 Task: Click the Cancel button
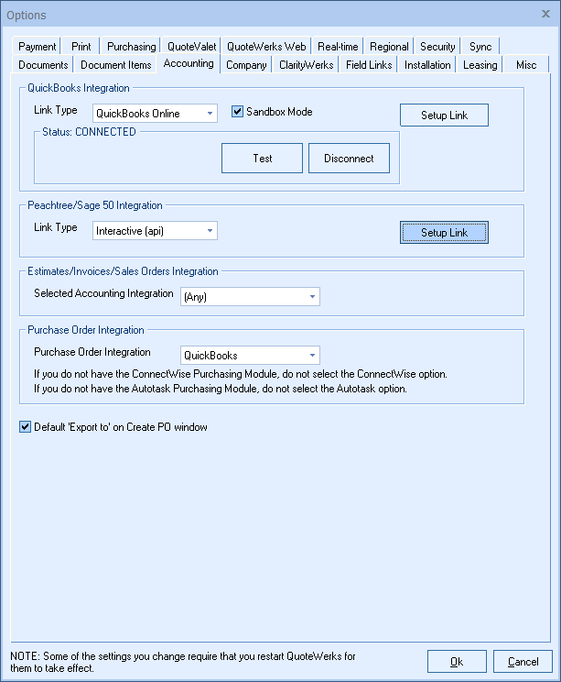tap(523, 662)
